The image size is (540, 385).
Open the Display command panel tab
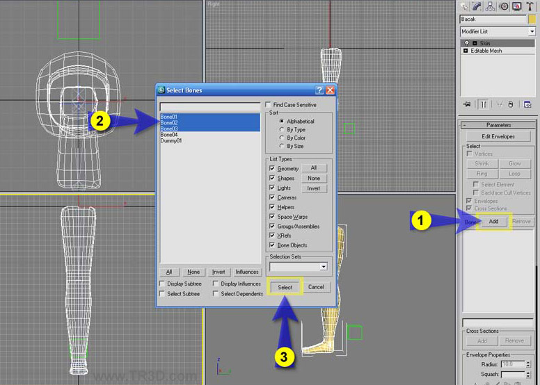[x=516, y=6]
